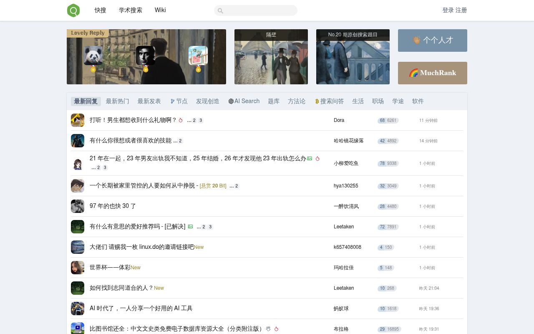Open the dark portrait avatar in Lovely Reply
The height and width of the screenshot is (334, 534).
[146, 56]
